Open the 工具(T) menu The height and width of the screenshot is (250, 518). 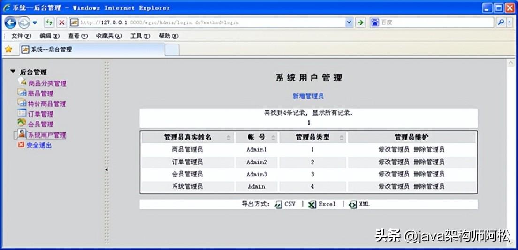coord(138,36)
